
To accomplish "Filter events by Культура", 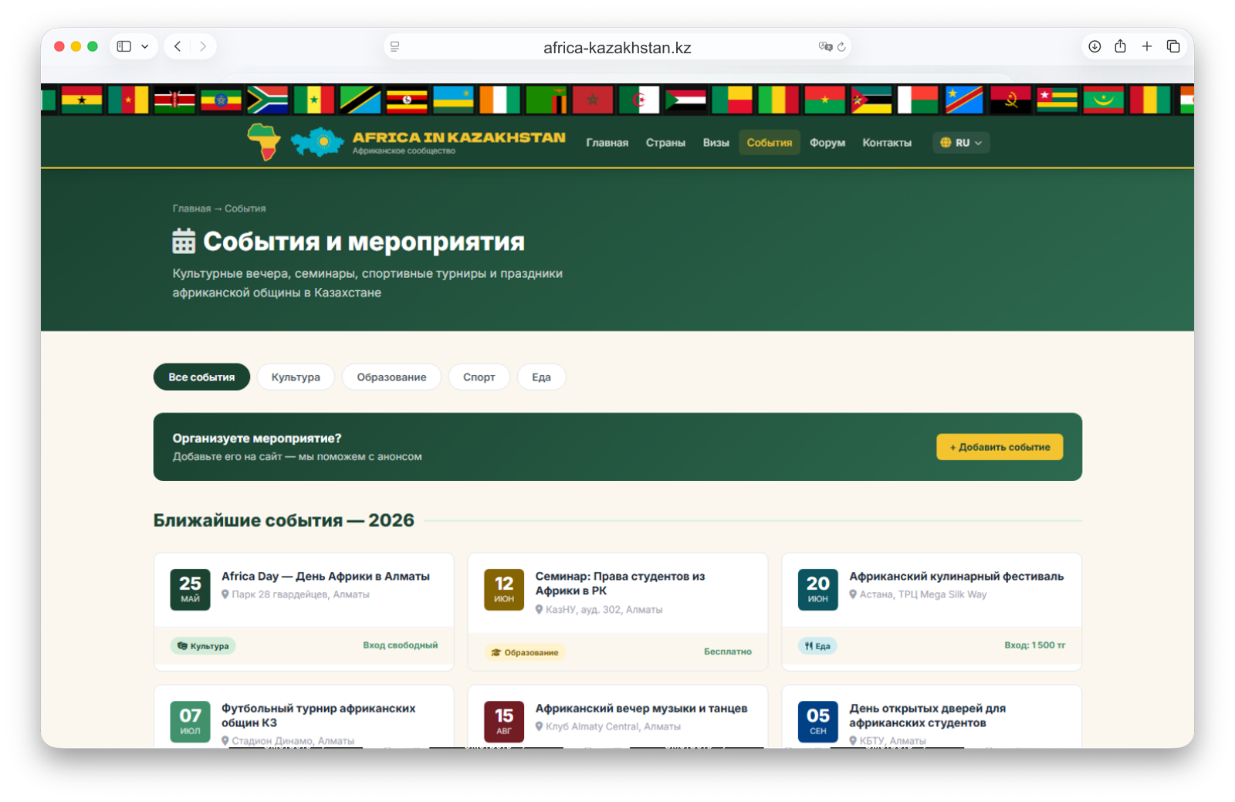I will pyautogui.click(x=296, y=377).
